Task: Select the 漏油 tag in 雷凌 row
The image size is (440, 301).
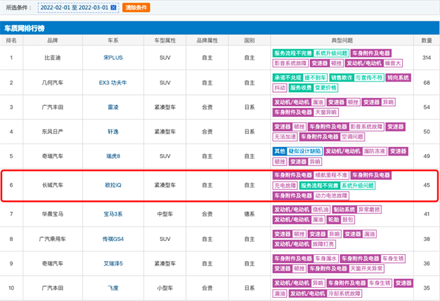Action: point(318,102)
